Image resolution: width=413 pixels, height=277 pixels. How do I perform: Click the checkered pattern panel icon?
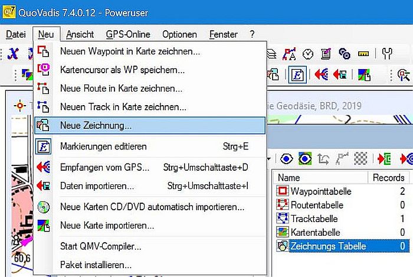(360, 159)
